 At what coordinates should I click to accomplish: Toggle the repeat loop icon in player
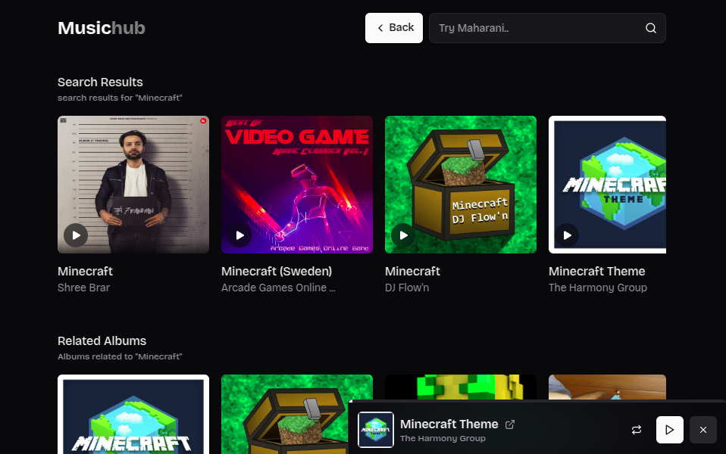[x=637, y=430]
